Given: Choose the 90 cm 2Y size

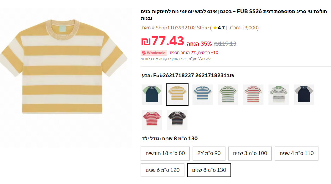Looking at the screenshot, I should tap(209, 153).
